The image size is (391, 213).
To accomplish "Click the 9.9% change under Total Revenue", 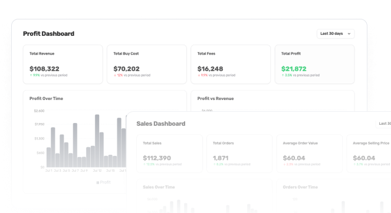I will [35, 75].
